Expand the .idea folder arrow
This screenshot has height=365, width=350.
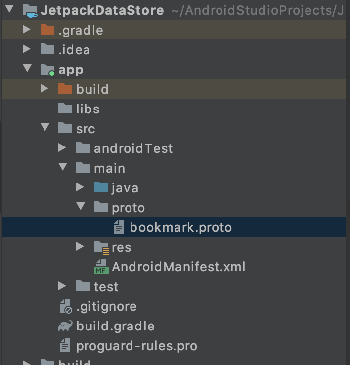(x=27, y=49)
